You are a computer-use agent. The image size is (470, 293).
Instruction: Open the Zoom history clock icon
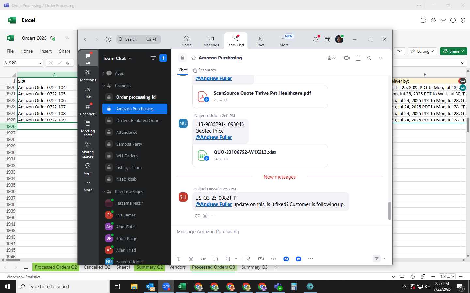(x=108, y=39)
